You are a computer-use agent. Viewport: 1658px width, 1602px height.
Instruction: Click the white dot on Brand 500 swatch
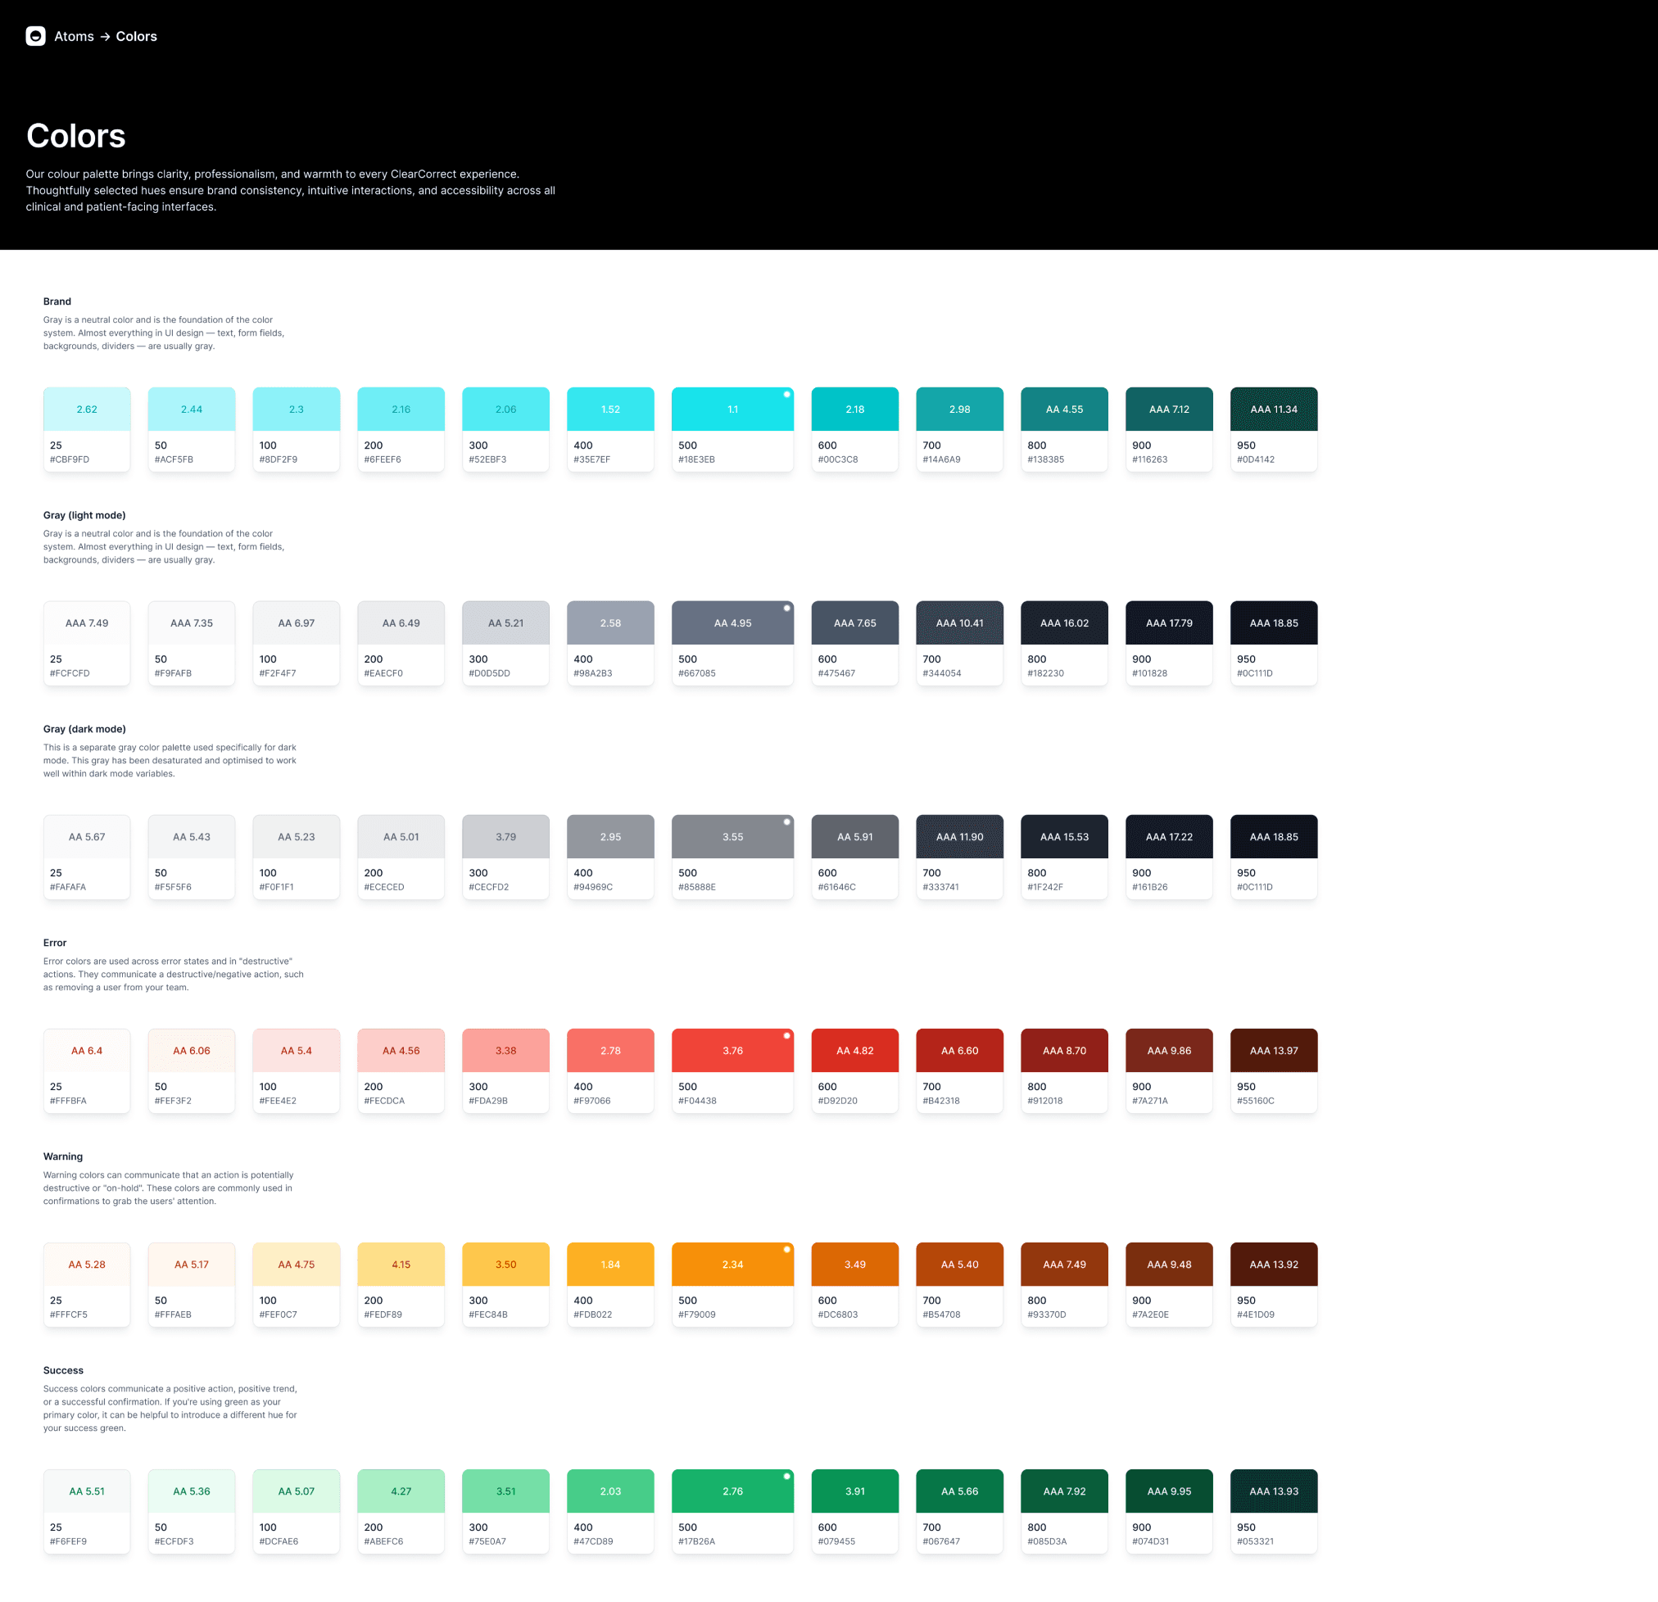(x=786, y=394)
